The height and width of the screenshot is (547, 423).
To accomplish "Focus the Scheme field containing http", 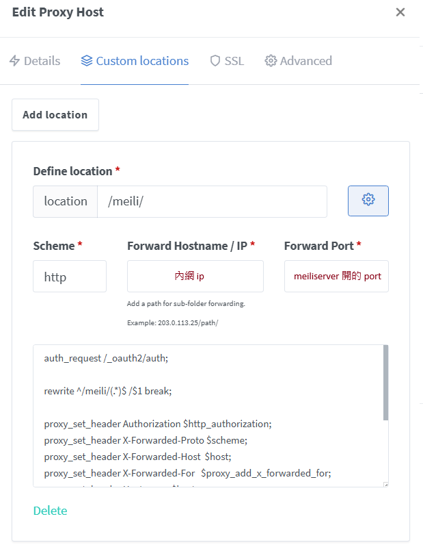I will coord(70,277).
